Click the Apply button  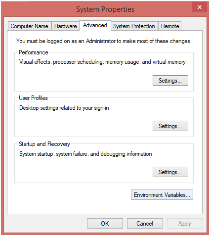185,224
